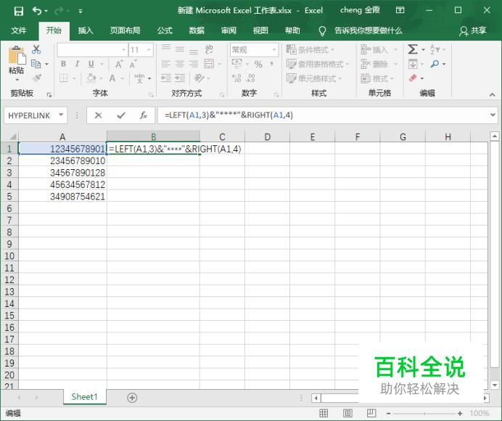The width and height of the screenshot is (502, 421).
Task: Click the Decrease Indent icon
Action: pyautogui.click(x=166, y=78)
